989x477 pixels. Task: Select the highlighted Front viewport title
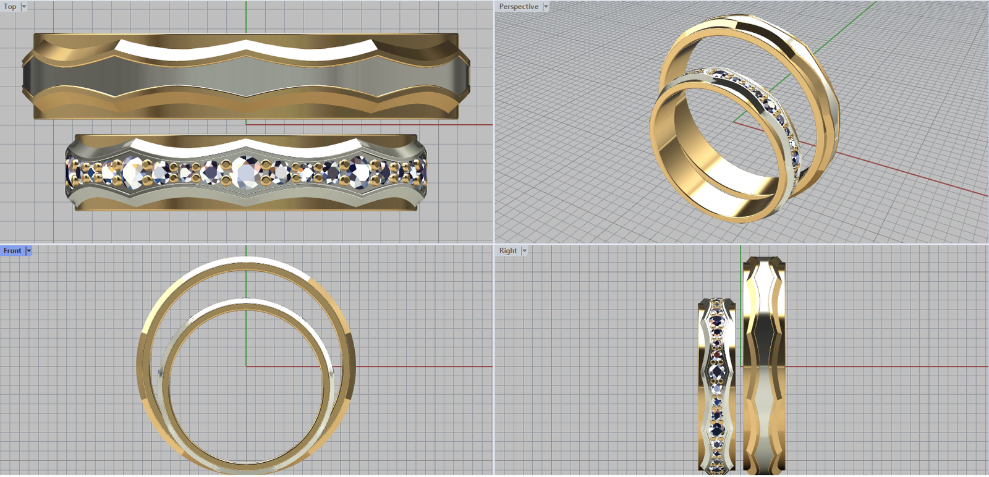[x=12, y=251]
